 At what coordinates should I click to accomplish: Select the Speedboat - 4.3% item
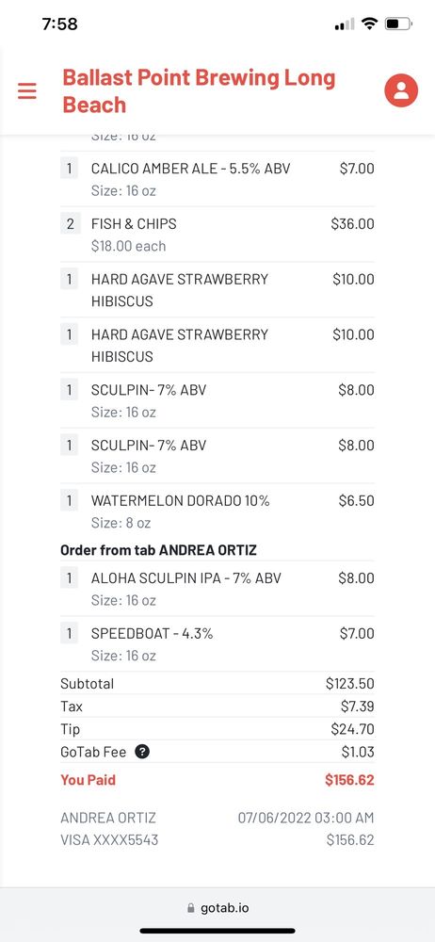(x=217, y=644)
